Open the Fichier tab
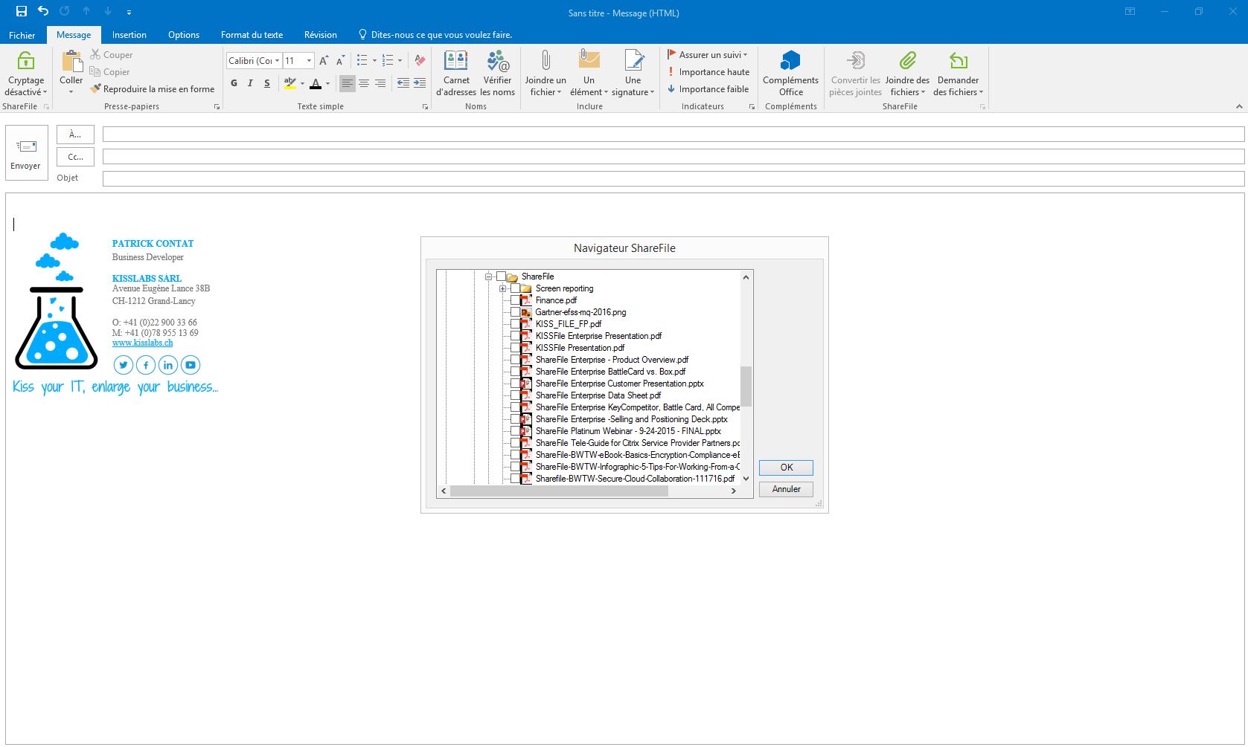 coord(22,35)
